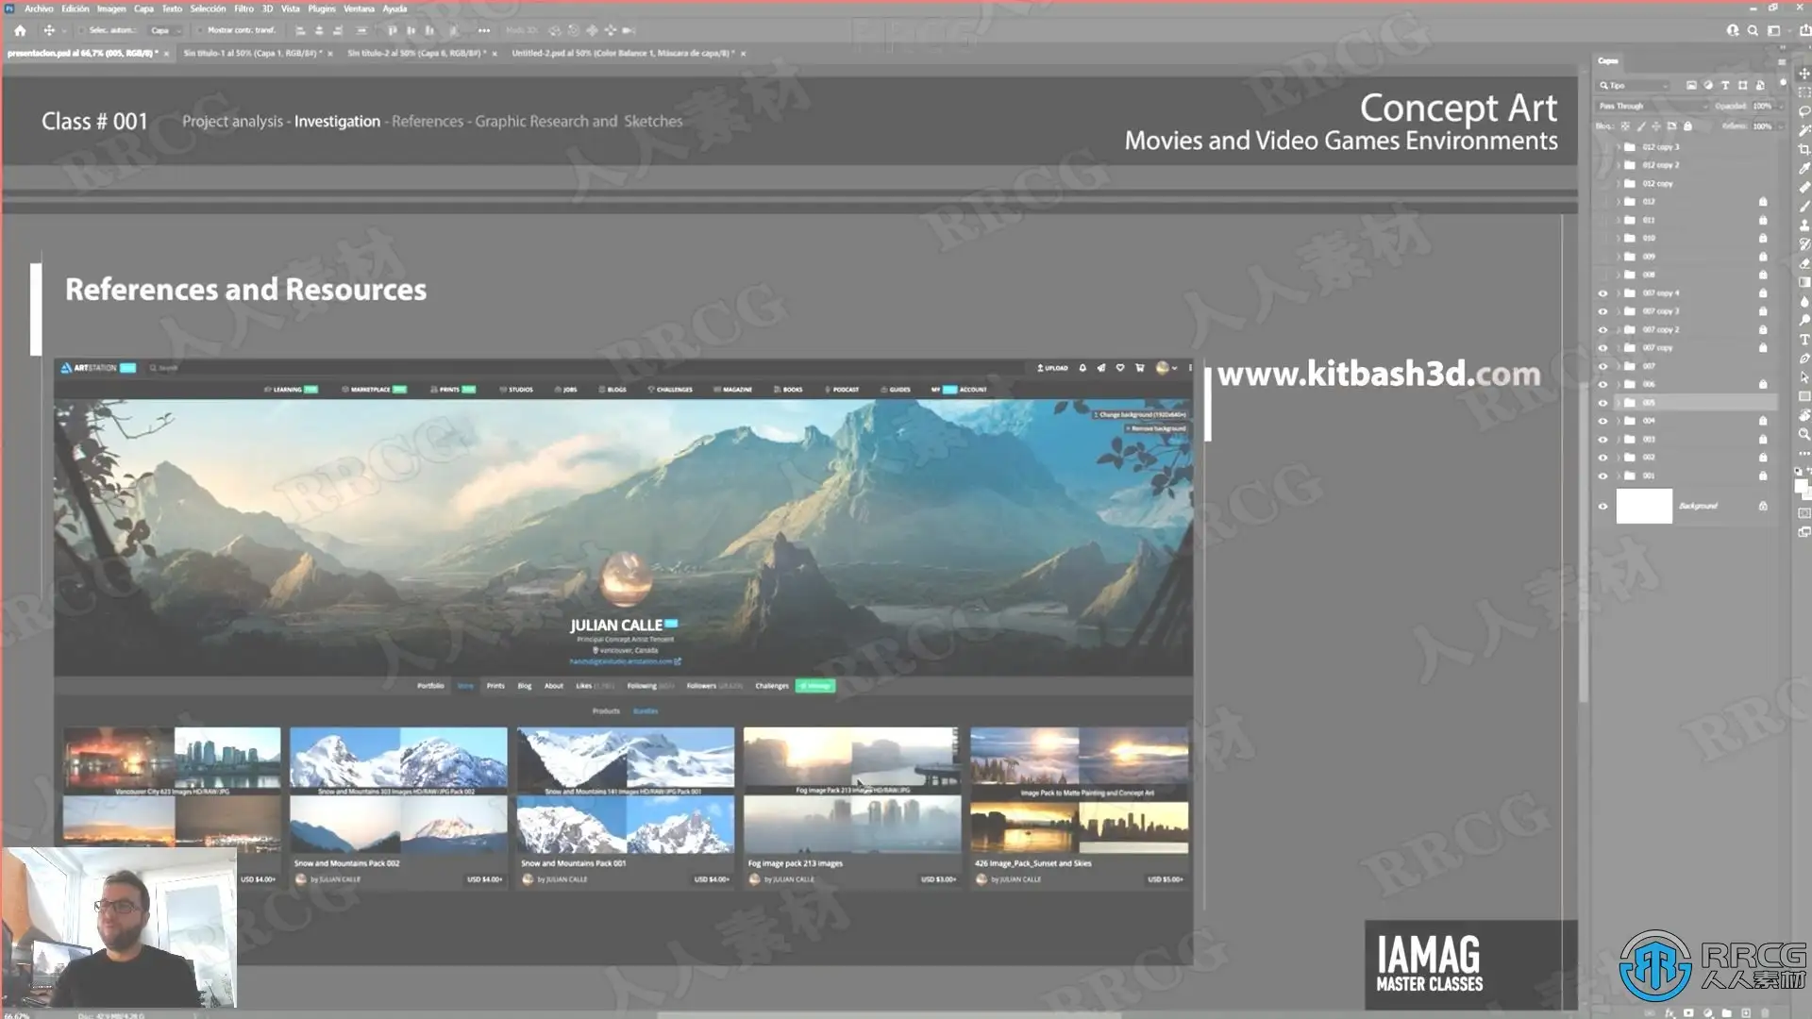
Task: Open the Layers panel options menu
Action: coord(1782,62)
